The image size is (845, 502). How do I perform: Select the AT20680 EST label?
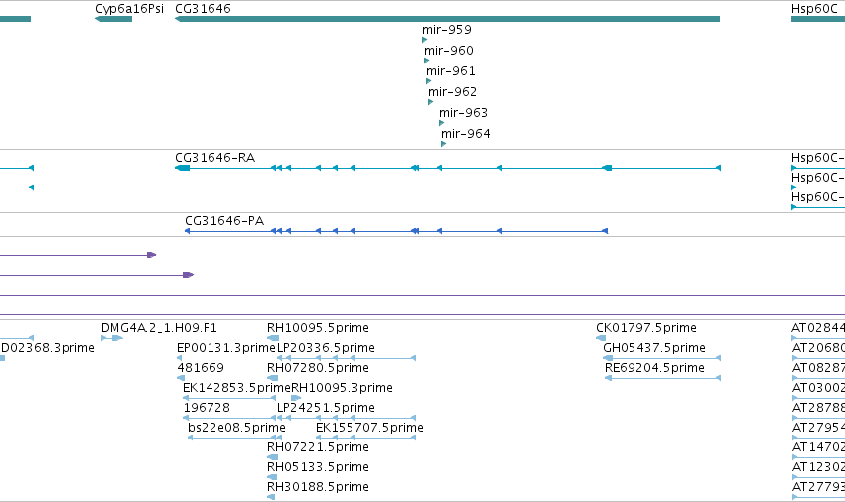(818, 348)
